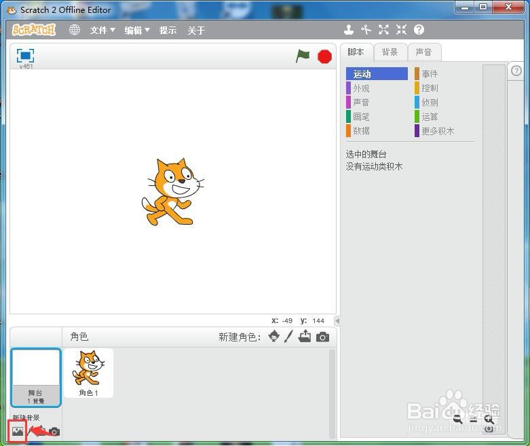530x446 pixels.
Task: Choose backdrop from library icon
Action: (x=18, y=431)
